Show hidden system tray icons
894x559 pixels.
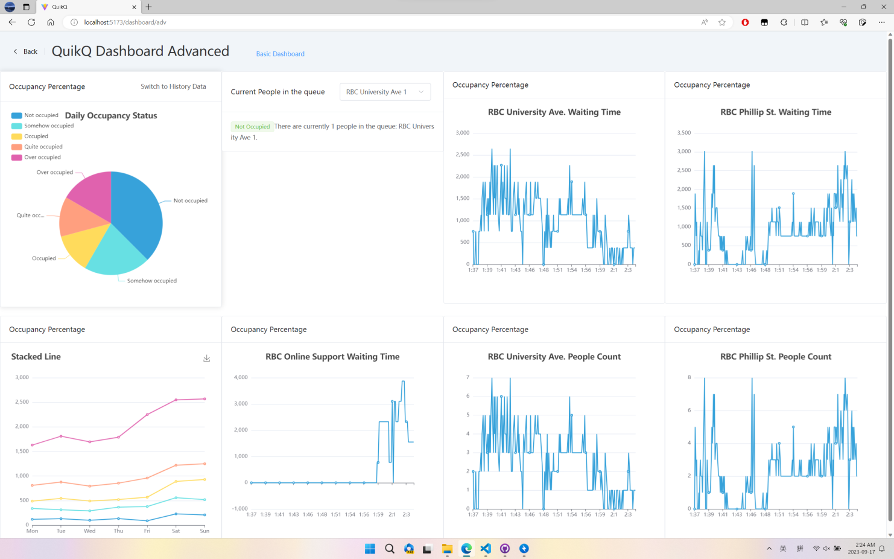(x=769, y=549)
